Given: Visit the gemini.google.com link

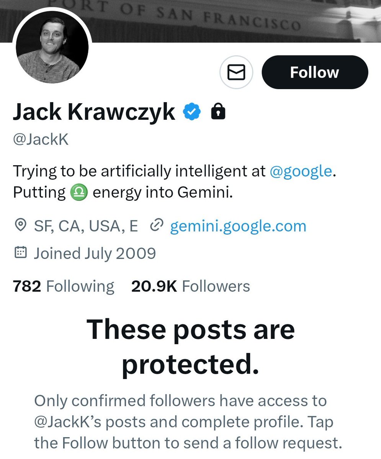Looking at the screenshot, I should click(238, 226).
